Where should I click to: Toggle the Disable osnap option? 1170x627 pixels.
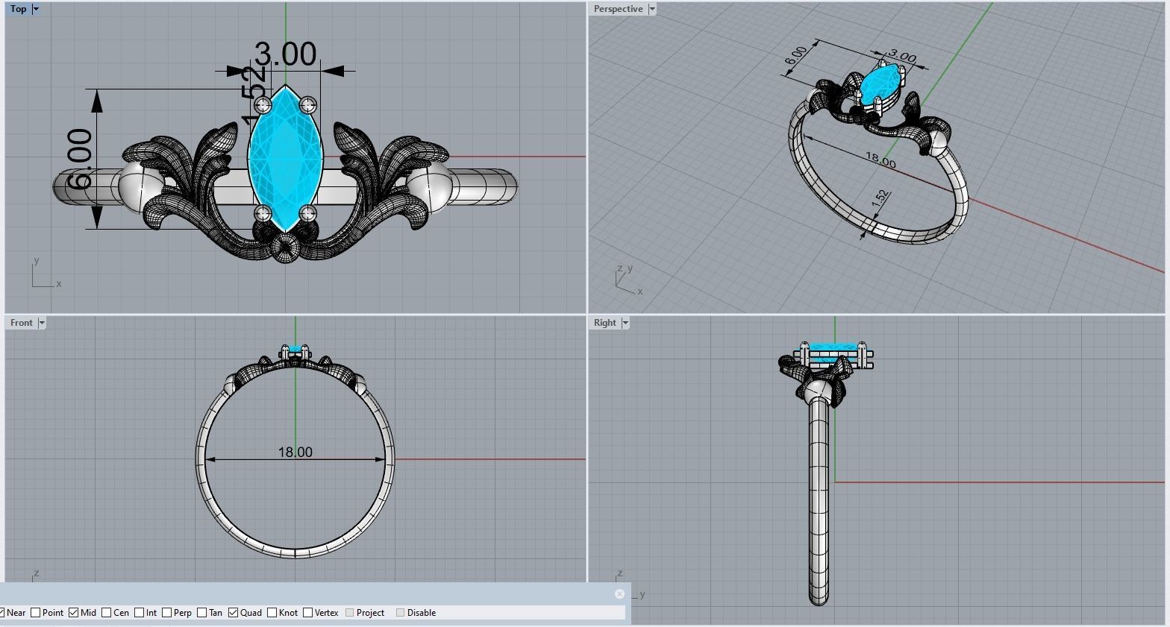pos(400,613)
